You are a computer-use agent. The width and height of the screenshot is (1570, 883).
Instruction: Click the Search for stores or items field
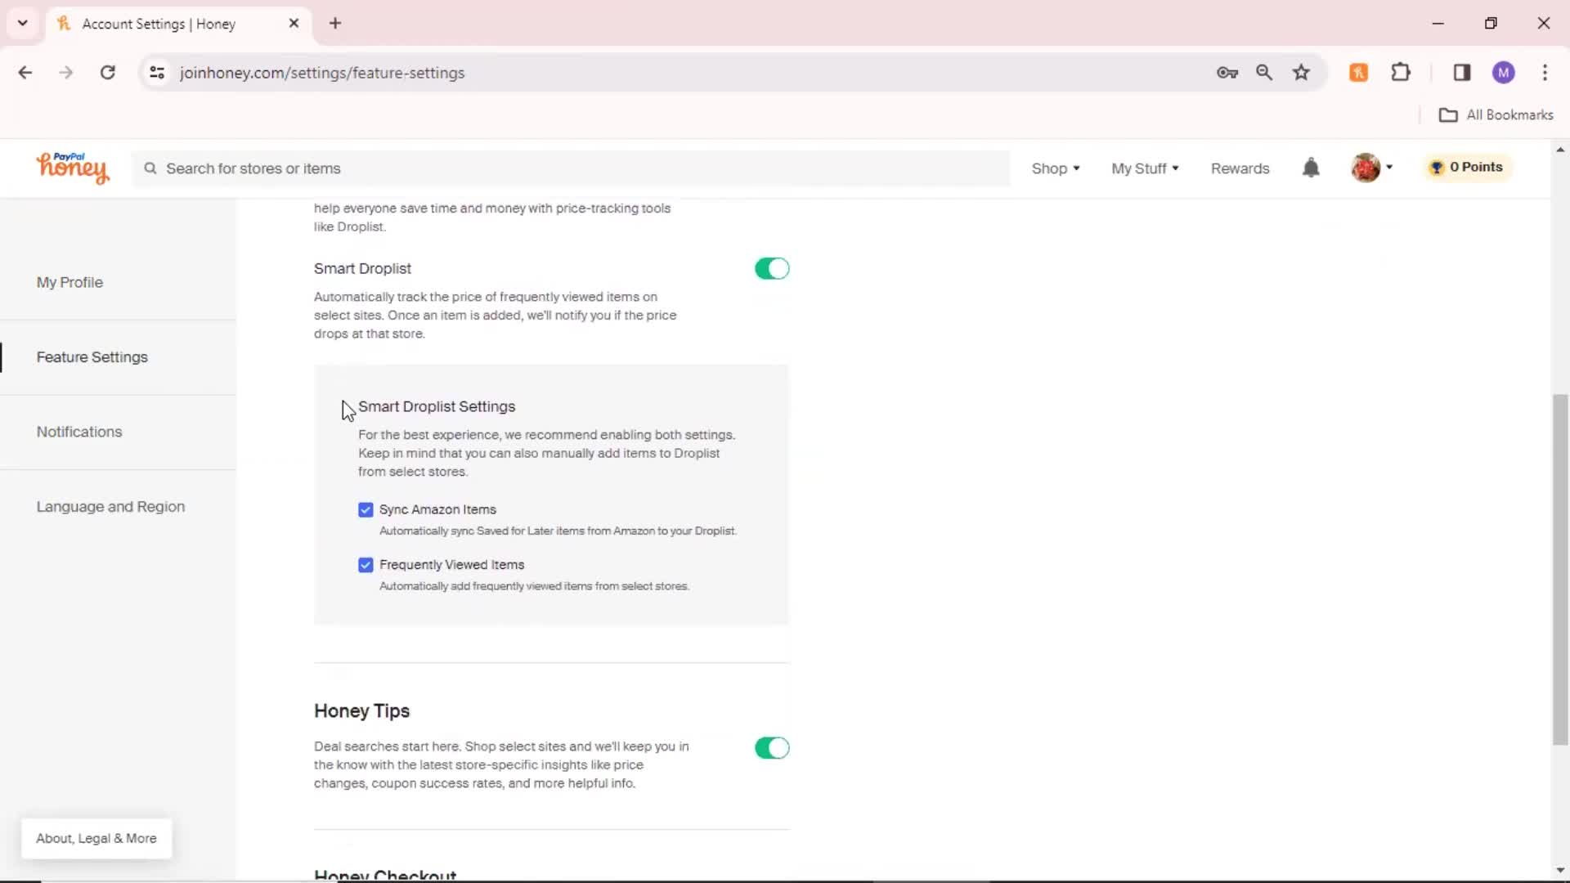pyautogui.click(x=572, y=168)
